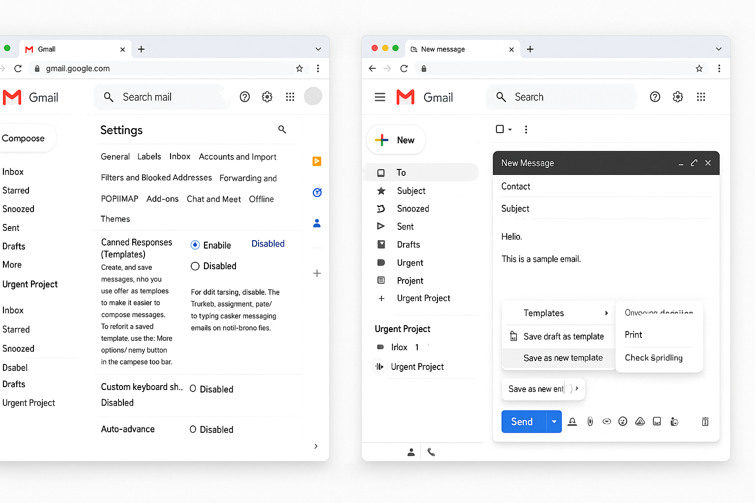Go back in the New message browser window
Viewport: 755px width, 503px height.
pyautogui.click(x=372, y=69)
